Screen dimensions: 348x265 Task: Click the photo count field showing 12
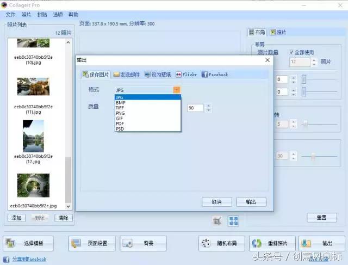300,61
